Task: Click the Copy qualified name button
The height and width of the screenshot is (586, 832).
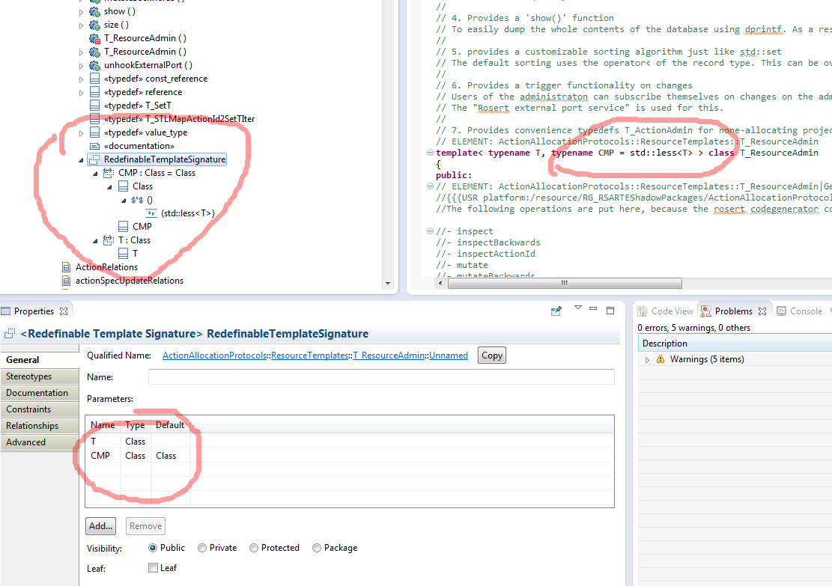Action: click(x=491, y=355)
